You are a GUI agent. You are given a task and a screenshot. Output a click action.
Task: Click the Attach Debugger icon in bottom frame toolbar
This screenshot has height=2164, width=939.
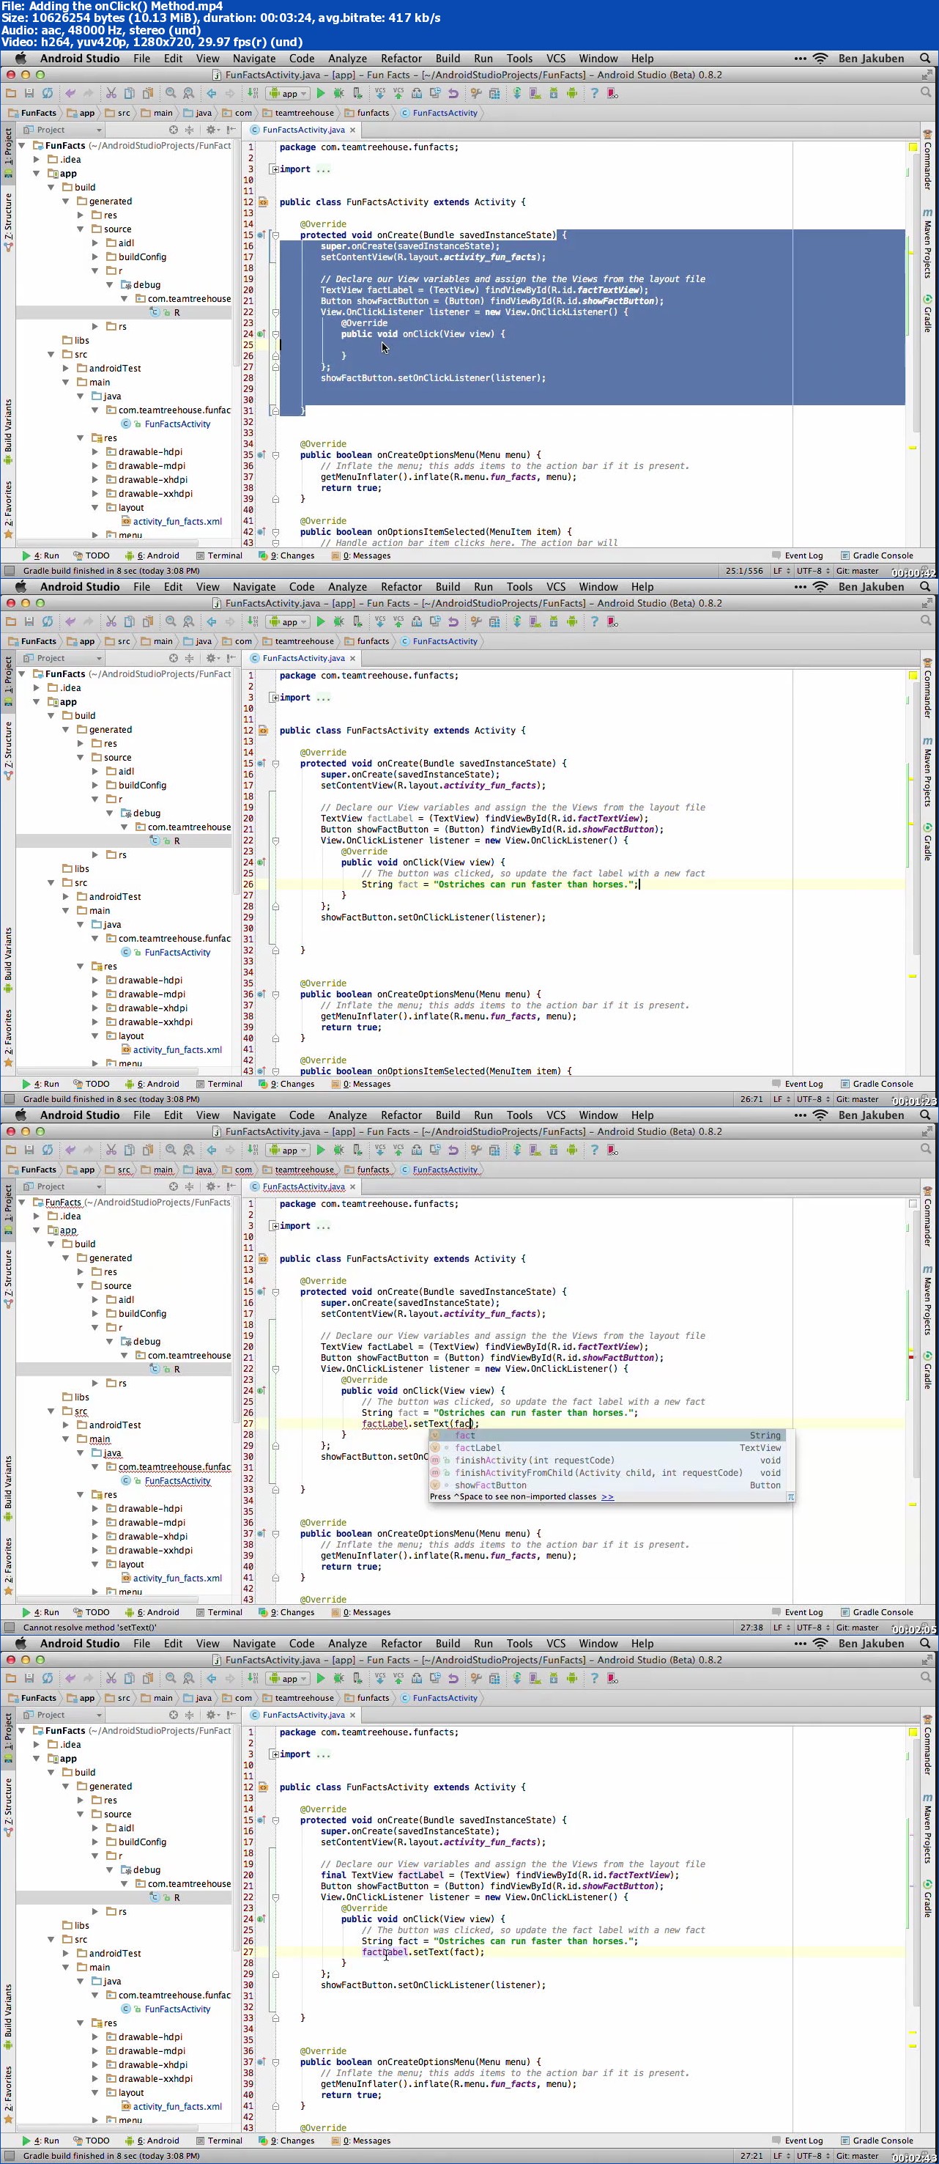click(357, 1678)
